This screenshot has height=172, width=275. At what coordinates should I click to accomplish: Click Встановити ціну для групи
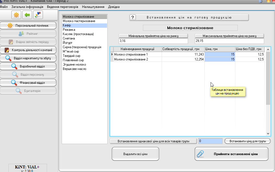[248, 141]
